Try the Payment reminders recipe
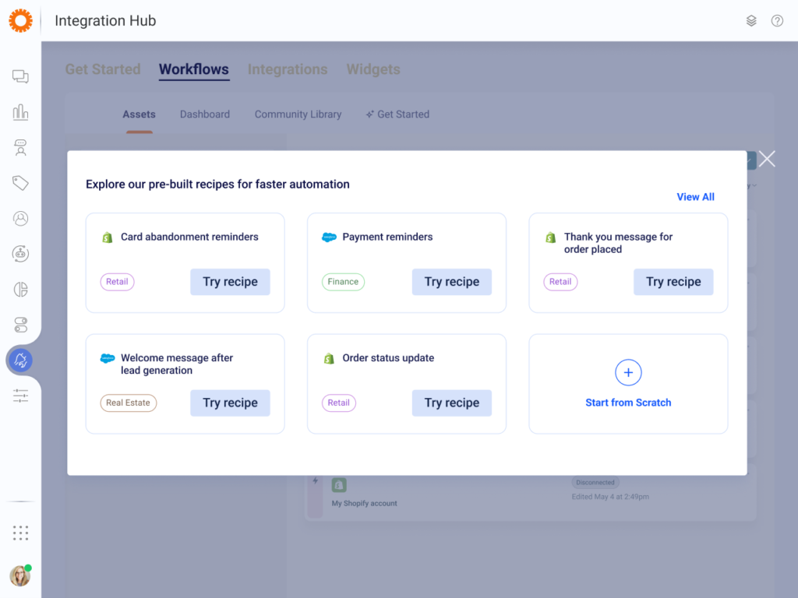The image size is (798, 598). [452, 282]
